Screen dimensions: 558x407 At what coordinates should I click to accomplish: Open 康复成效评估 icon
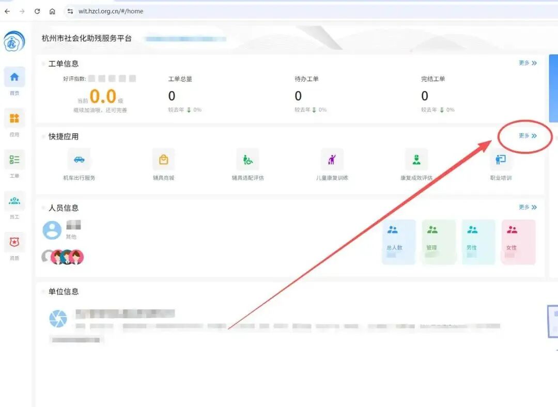pyautogui.click(x=416, y=160)
